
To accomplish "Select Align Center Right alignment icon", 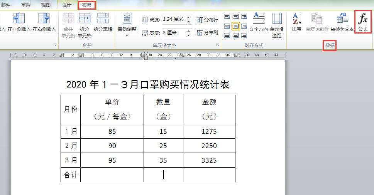I will coord(244,26).
